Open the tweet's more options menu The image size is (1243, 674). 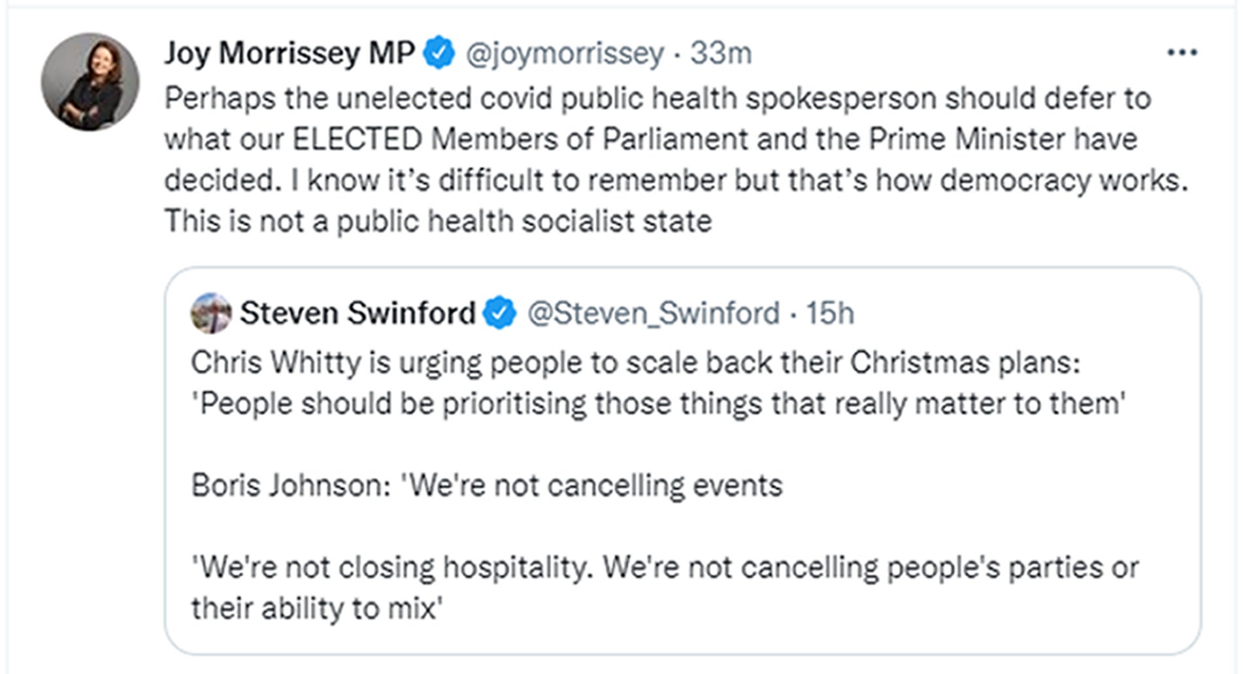pos(1182,53)
